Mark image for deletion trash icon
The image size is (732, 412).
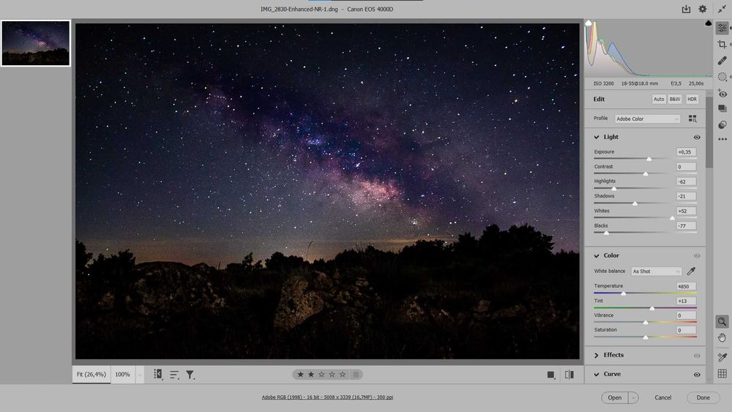(356, 374)
